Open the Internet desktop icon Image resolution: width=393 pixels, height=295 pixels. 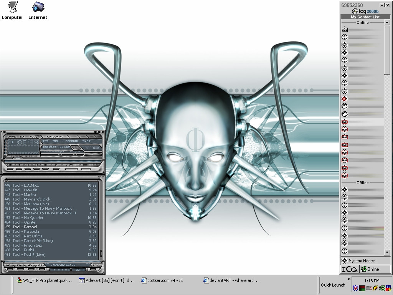coord(38,11)
